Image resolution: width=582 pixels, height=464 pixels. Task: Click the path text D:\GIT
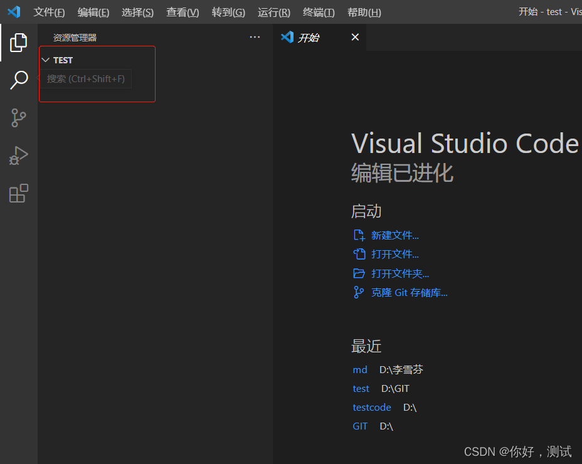395,389
